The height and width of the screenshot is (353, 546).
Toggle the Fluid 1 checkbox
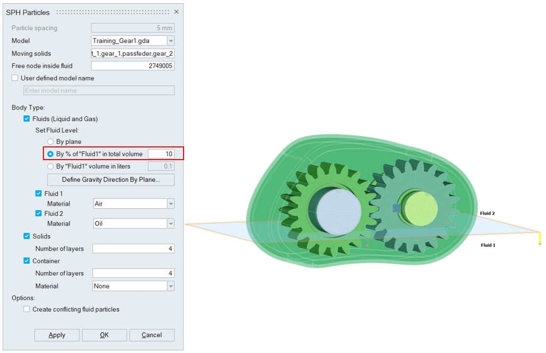tap(39, 193)
